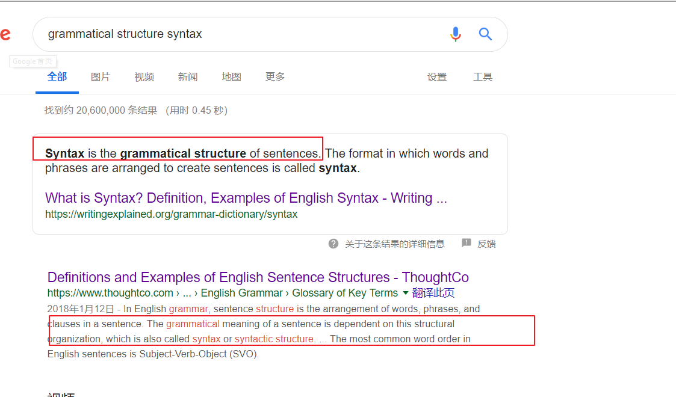Switch to the 图片 tab

tap(101, 77)
